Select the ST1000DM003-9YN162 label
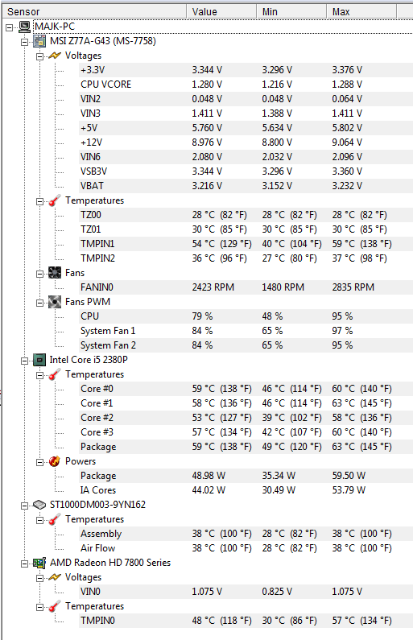 97,505
